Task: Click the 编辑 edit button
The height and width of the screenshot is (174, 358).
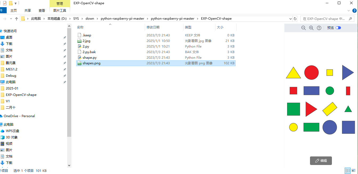Action: [x=321, y=160]
